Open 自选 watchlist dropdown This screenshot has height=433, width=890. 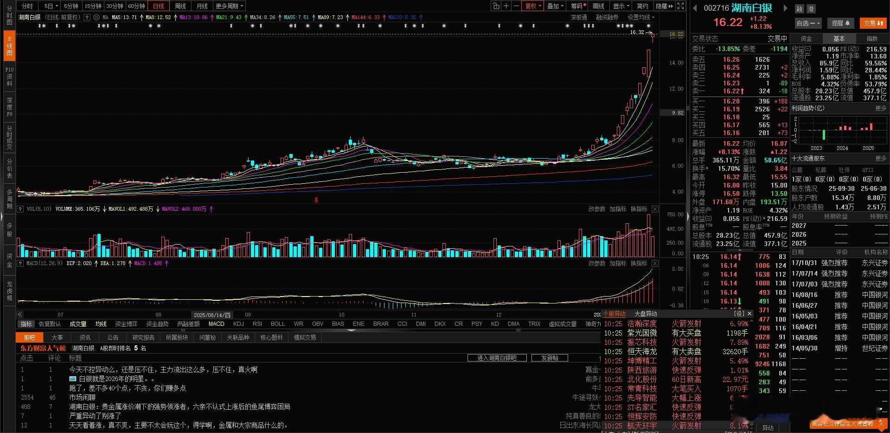[808, 23]
